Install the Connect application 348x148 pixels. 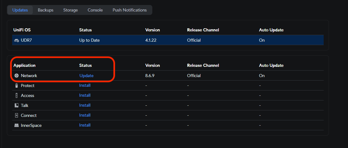[85, 115]
